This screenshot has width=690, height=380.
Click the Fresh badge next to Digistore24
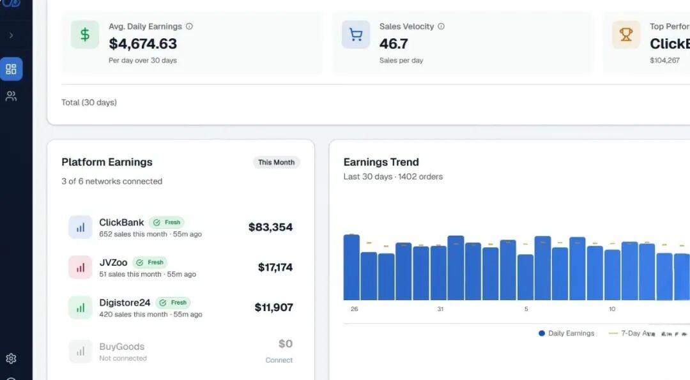click(x=173, y=303)
